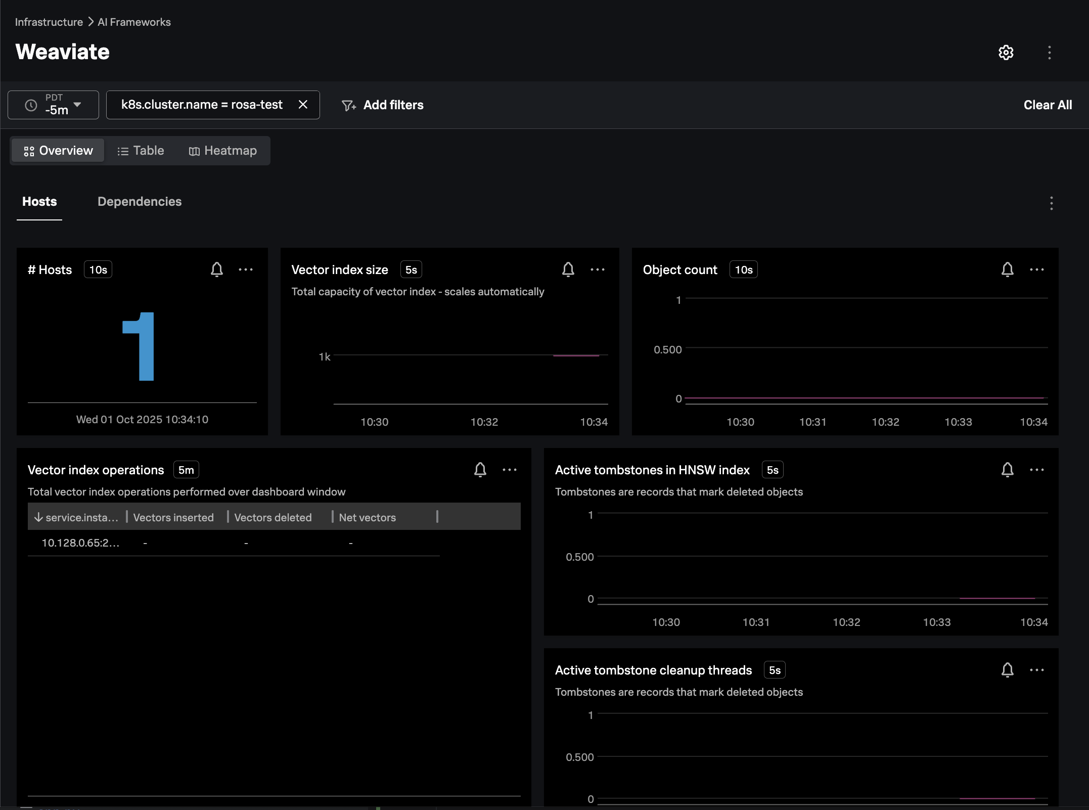Image resolution: width=1089 pixels, height=810 pixels.
Task: Click alert bell on Vector index operations
Action: click(x=480, y=470)
